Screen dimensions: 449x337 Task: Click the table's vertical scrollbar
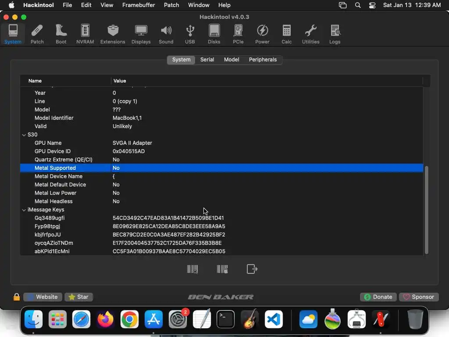[426, 210]
